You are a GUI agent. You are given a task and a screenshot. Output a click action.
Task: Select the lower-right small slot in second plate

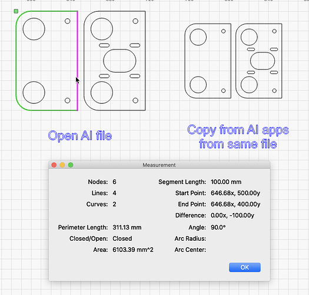135,76
